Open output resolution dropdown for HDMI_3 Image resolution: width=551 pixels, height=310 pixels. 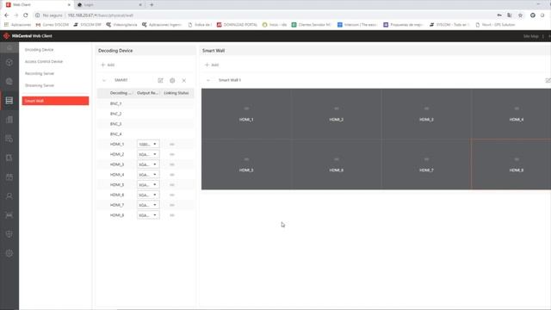point(148,164)
